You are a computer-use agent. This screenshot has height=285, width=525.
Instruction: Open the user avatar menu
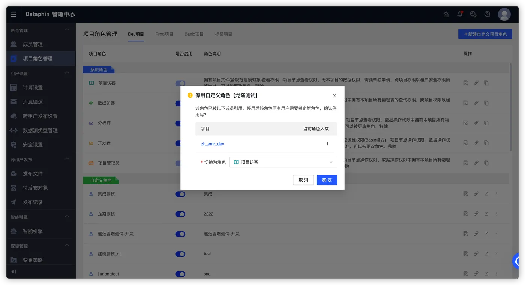pyautogui.click(x=504, y=14)
